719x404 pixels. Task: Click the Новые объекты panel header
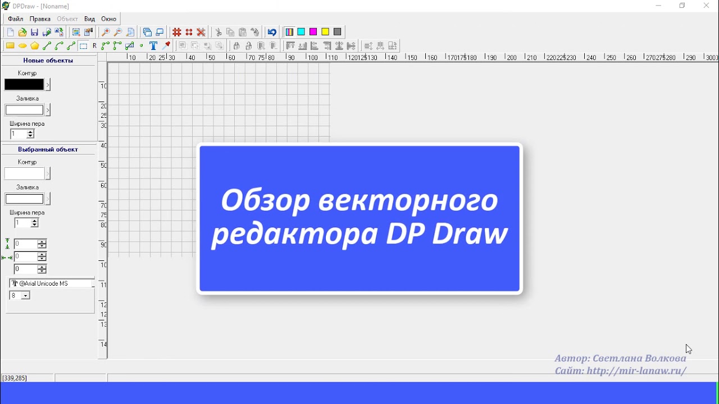click(48, 61)
